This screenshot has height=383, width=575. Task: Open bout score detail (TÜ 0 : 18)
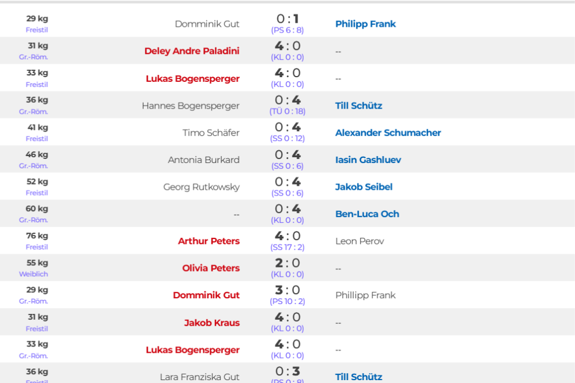[x=287, y=111]
